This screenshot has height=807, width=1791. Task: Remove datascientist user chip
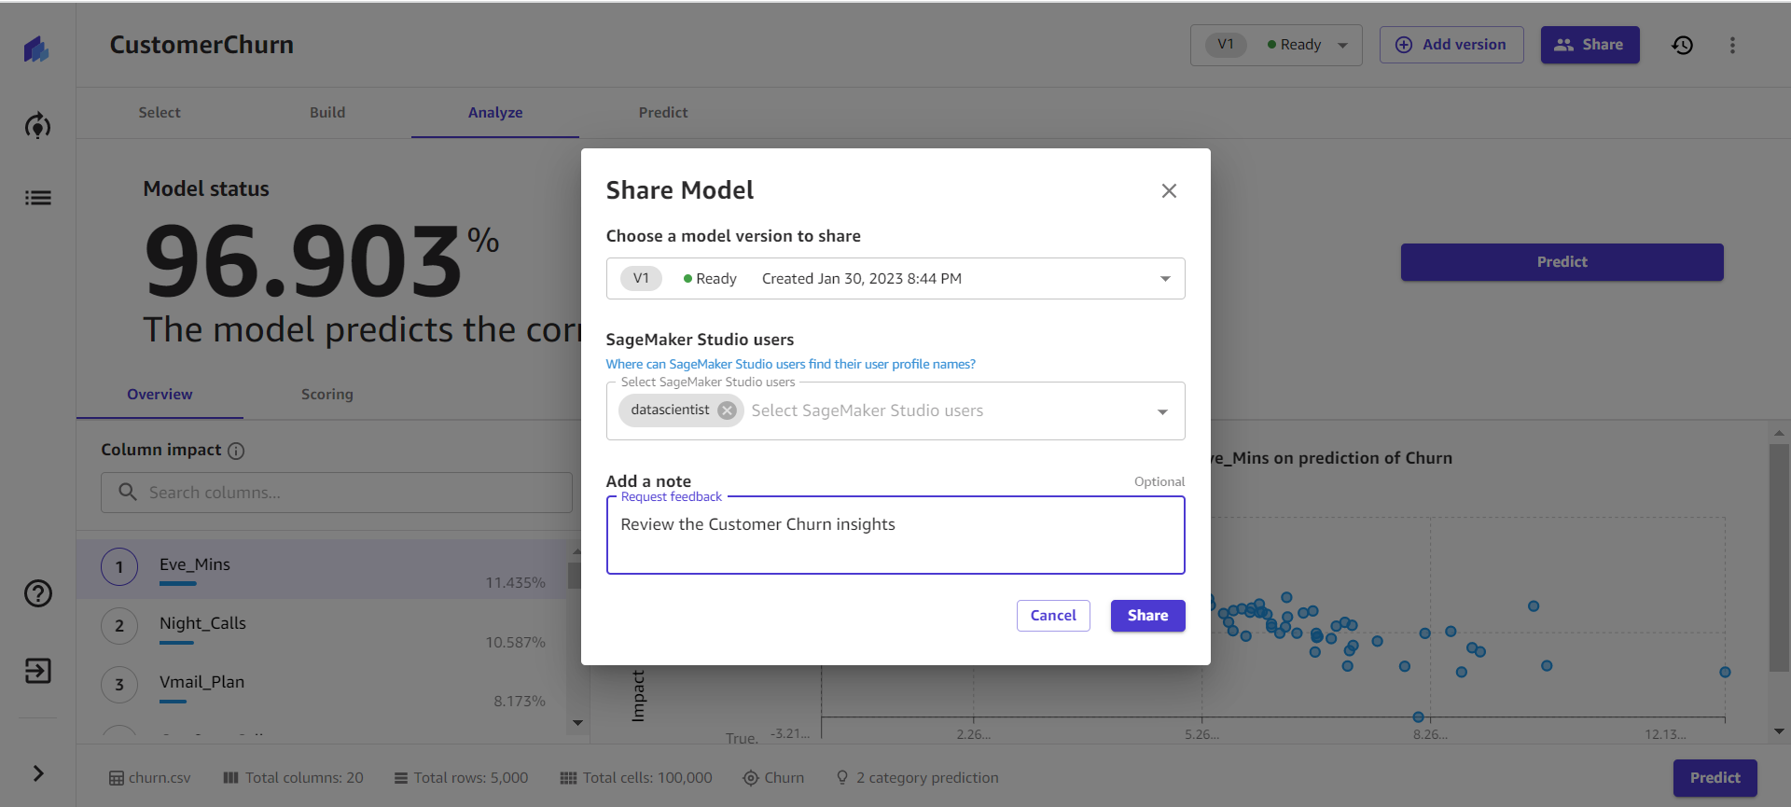728,410
